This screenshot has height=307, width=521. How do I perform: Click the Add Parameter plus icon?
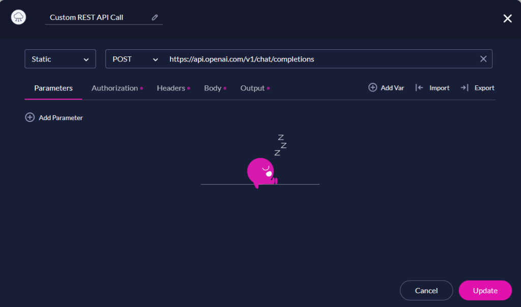(x=30, y=117)
